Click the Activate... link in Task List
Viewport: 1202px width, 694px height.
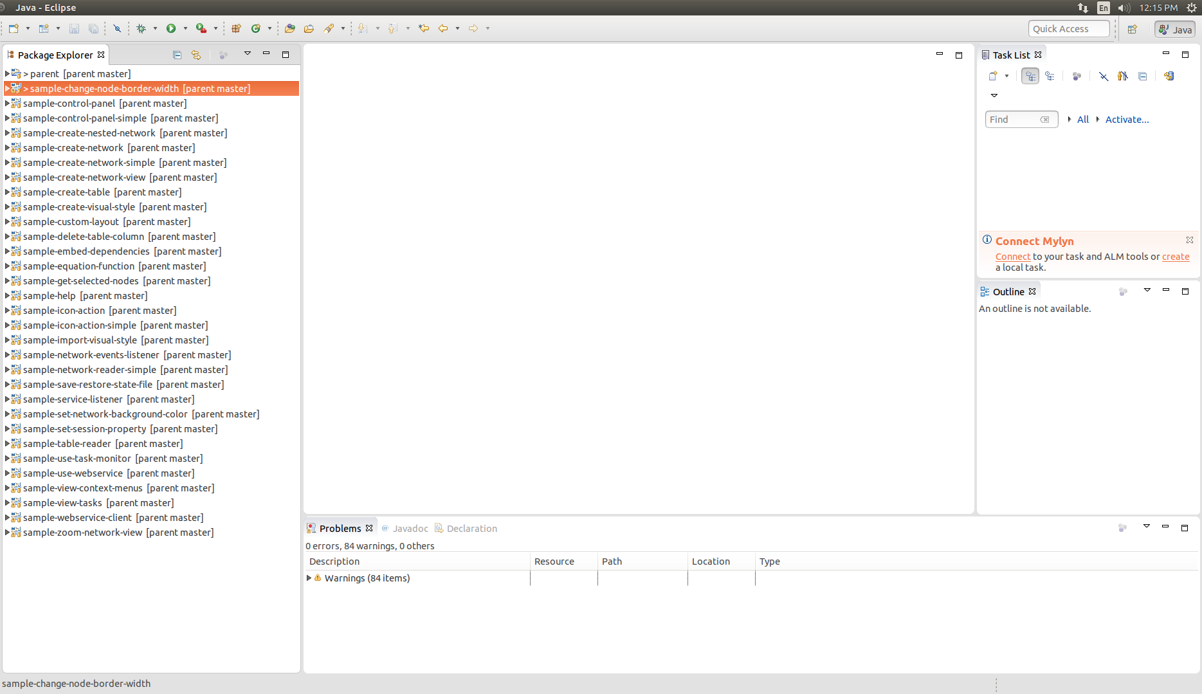(x=1127, y=120)
